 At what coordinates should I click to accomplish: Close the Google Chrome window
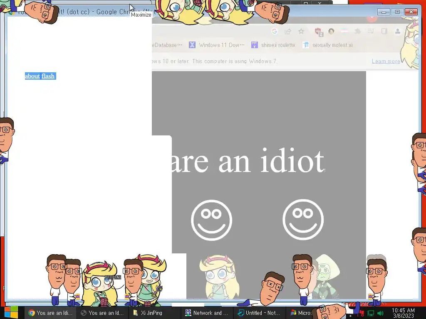(411, 12)
